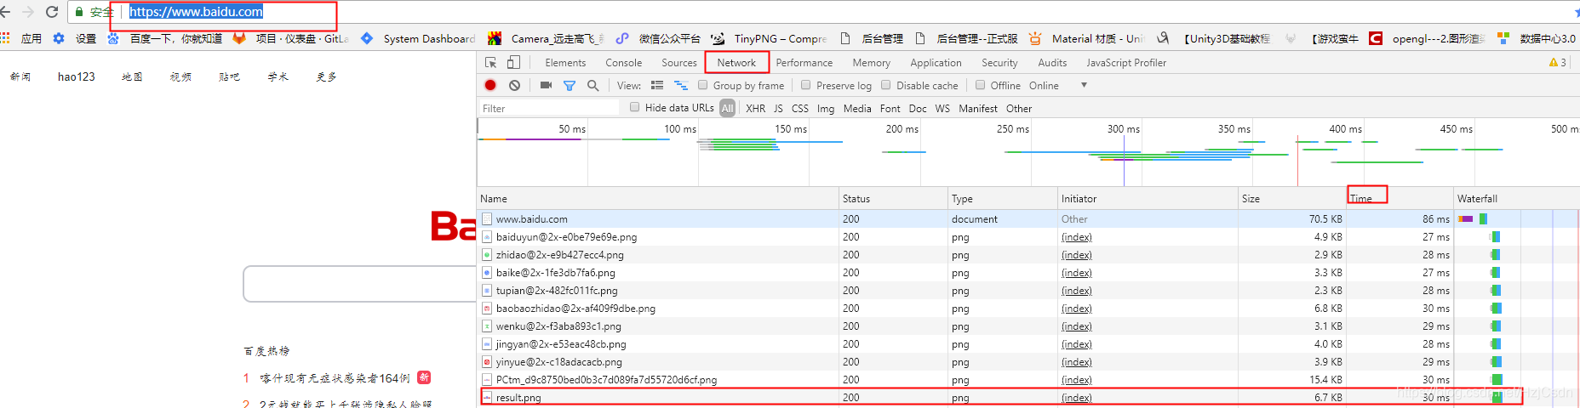This screenshot has width=1580, height=408.
Task: Reload the page
Action: click(x=51, y=12)
